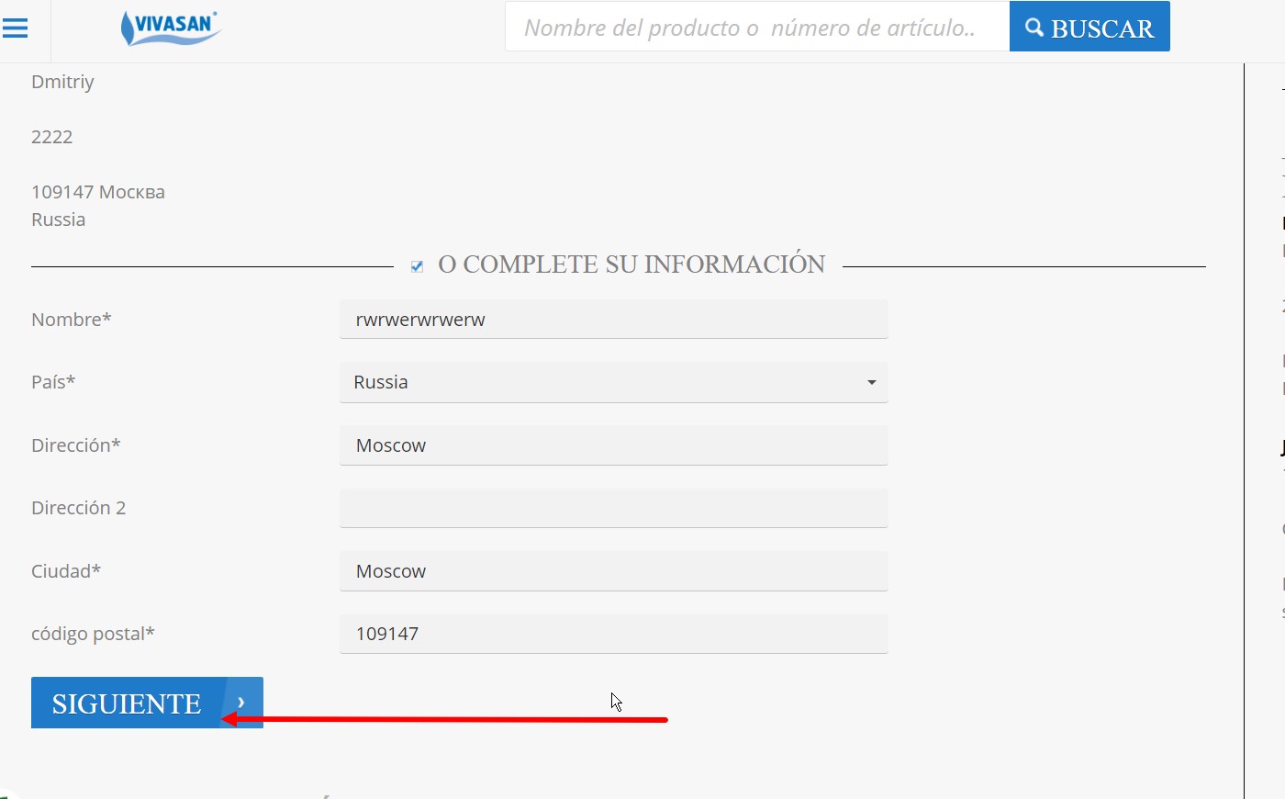1285x799 pixels.
Task: Click the '109147 Москва' address line
Action: click(98, 192)
